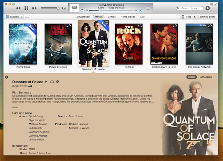Switch to the mini player
Image resolution: width=223 pixels, height=161 pixels.
[x=212, y=4]
